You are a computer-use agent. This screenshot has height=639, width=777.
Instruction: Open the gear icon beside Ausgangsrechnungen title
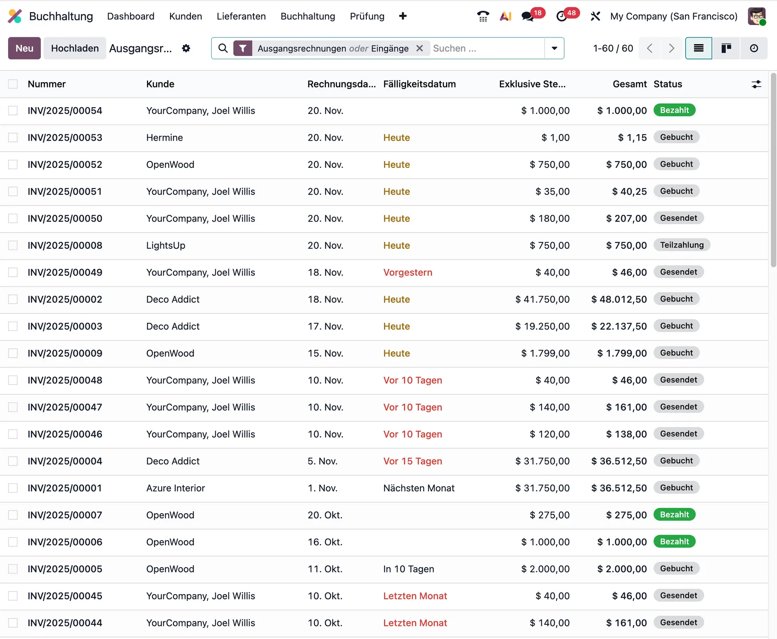(x=186, y=48)
